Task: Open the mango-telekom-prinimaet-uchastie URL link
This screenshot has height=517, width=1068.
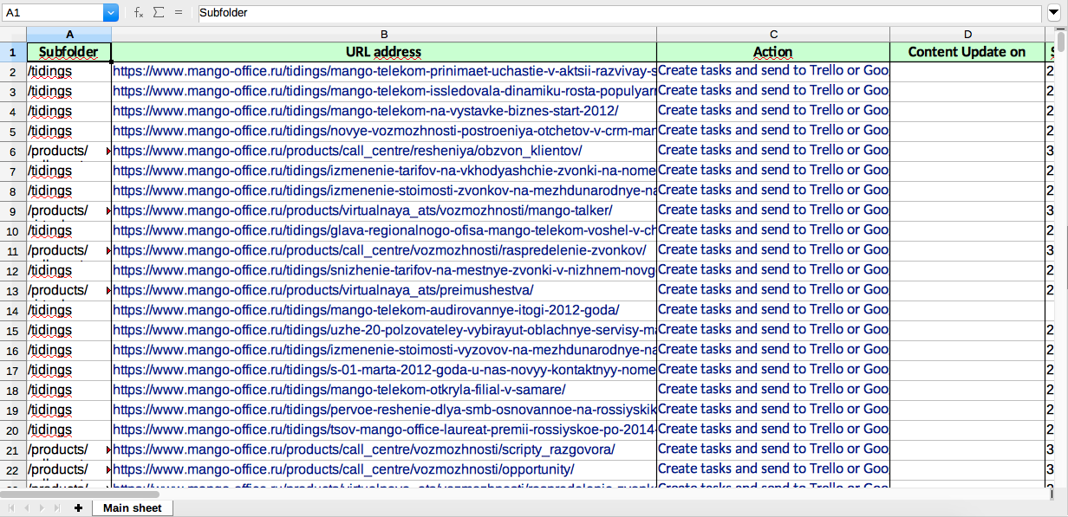Action: [x=384, y=71]
